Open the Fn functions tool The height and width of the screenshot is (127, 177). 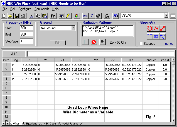(53, 16)
